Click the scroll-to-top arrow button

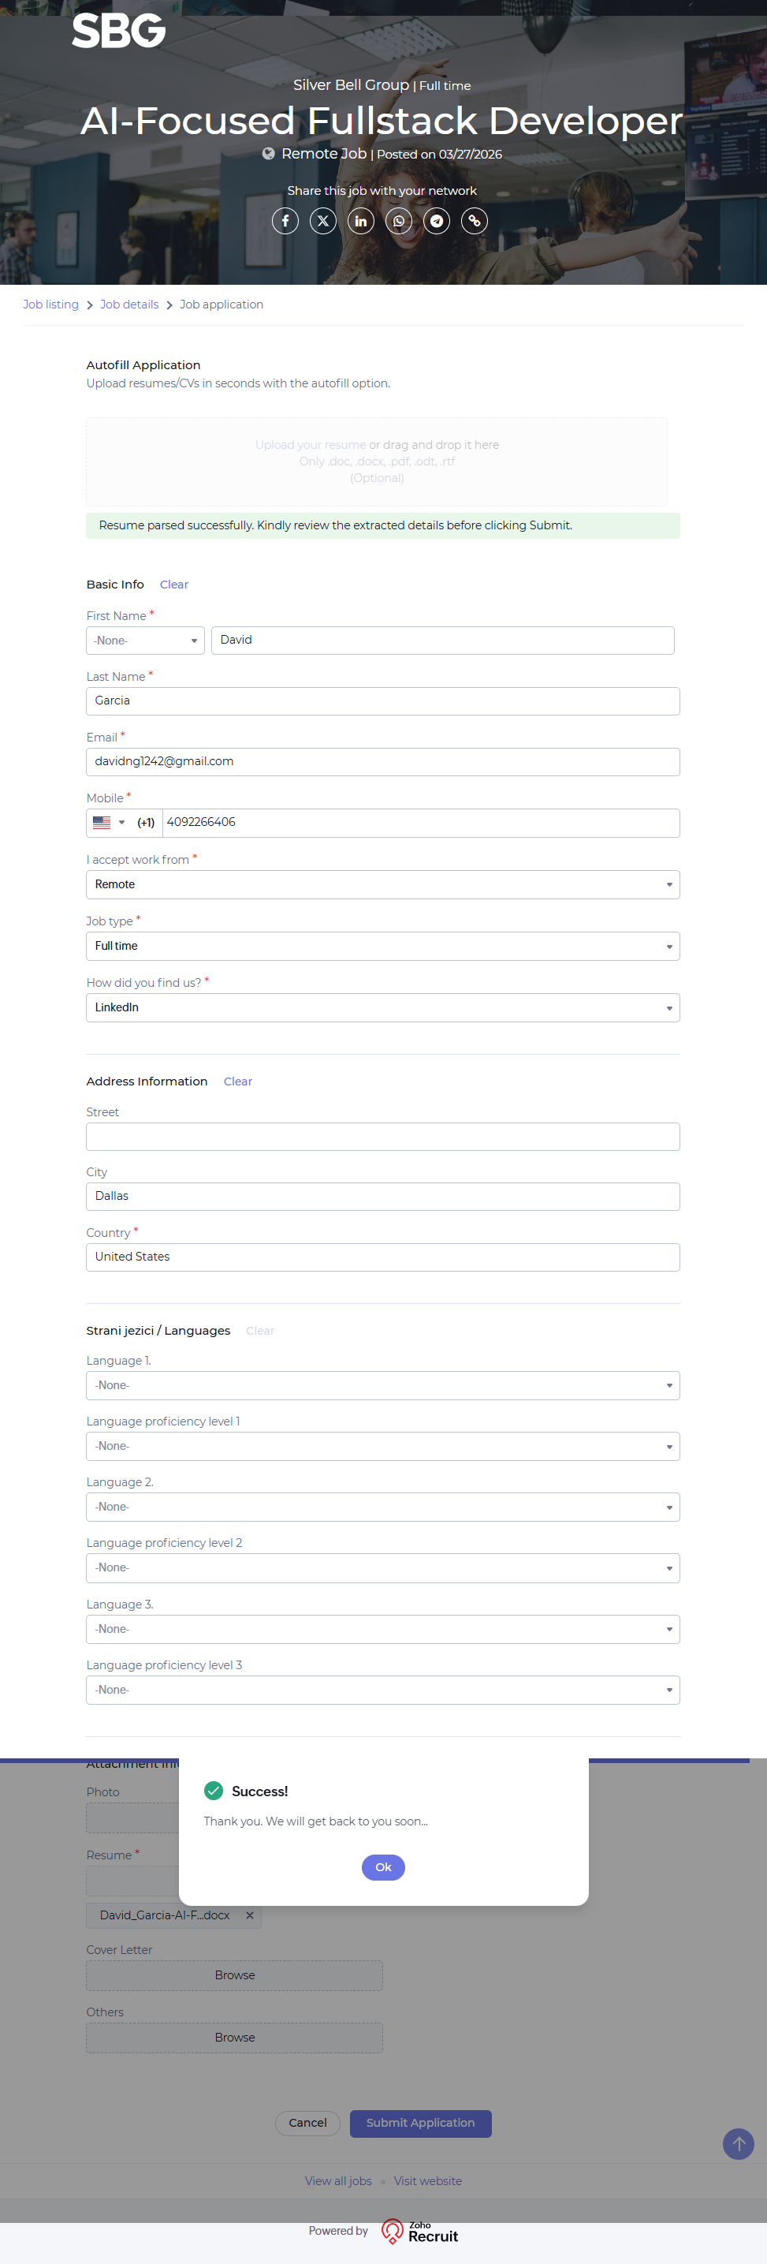point(738,2143)
